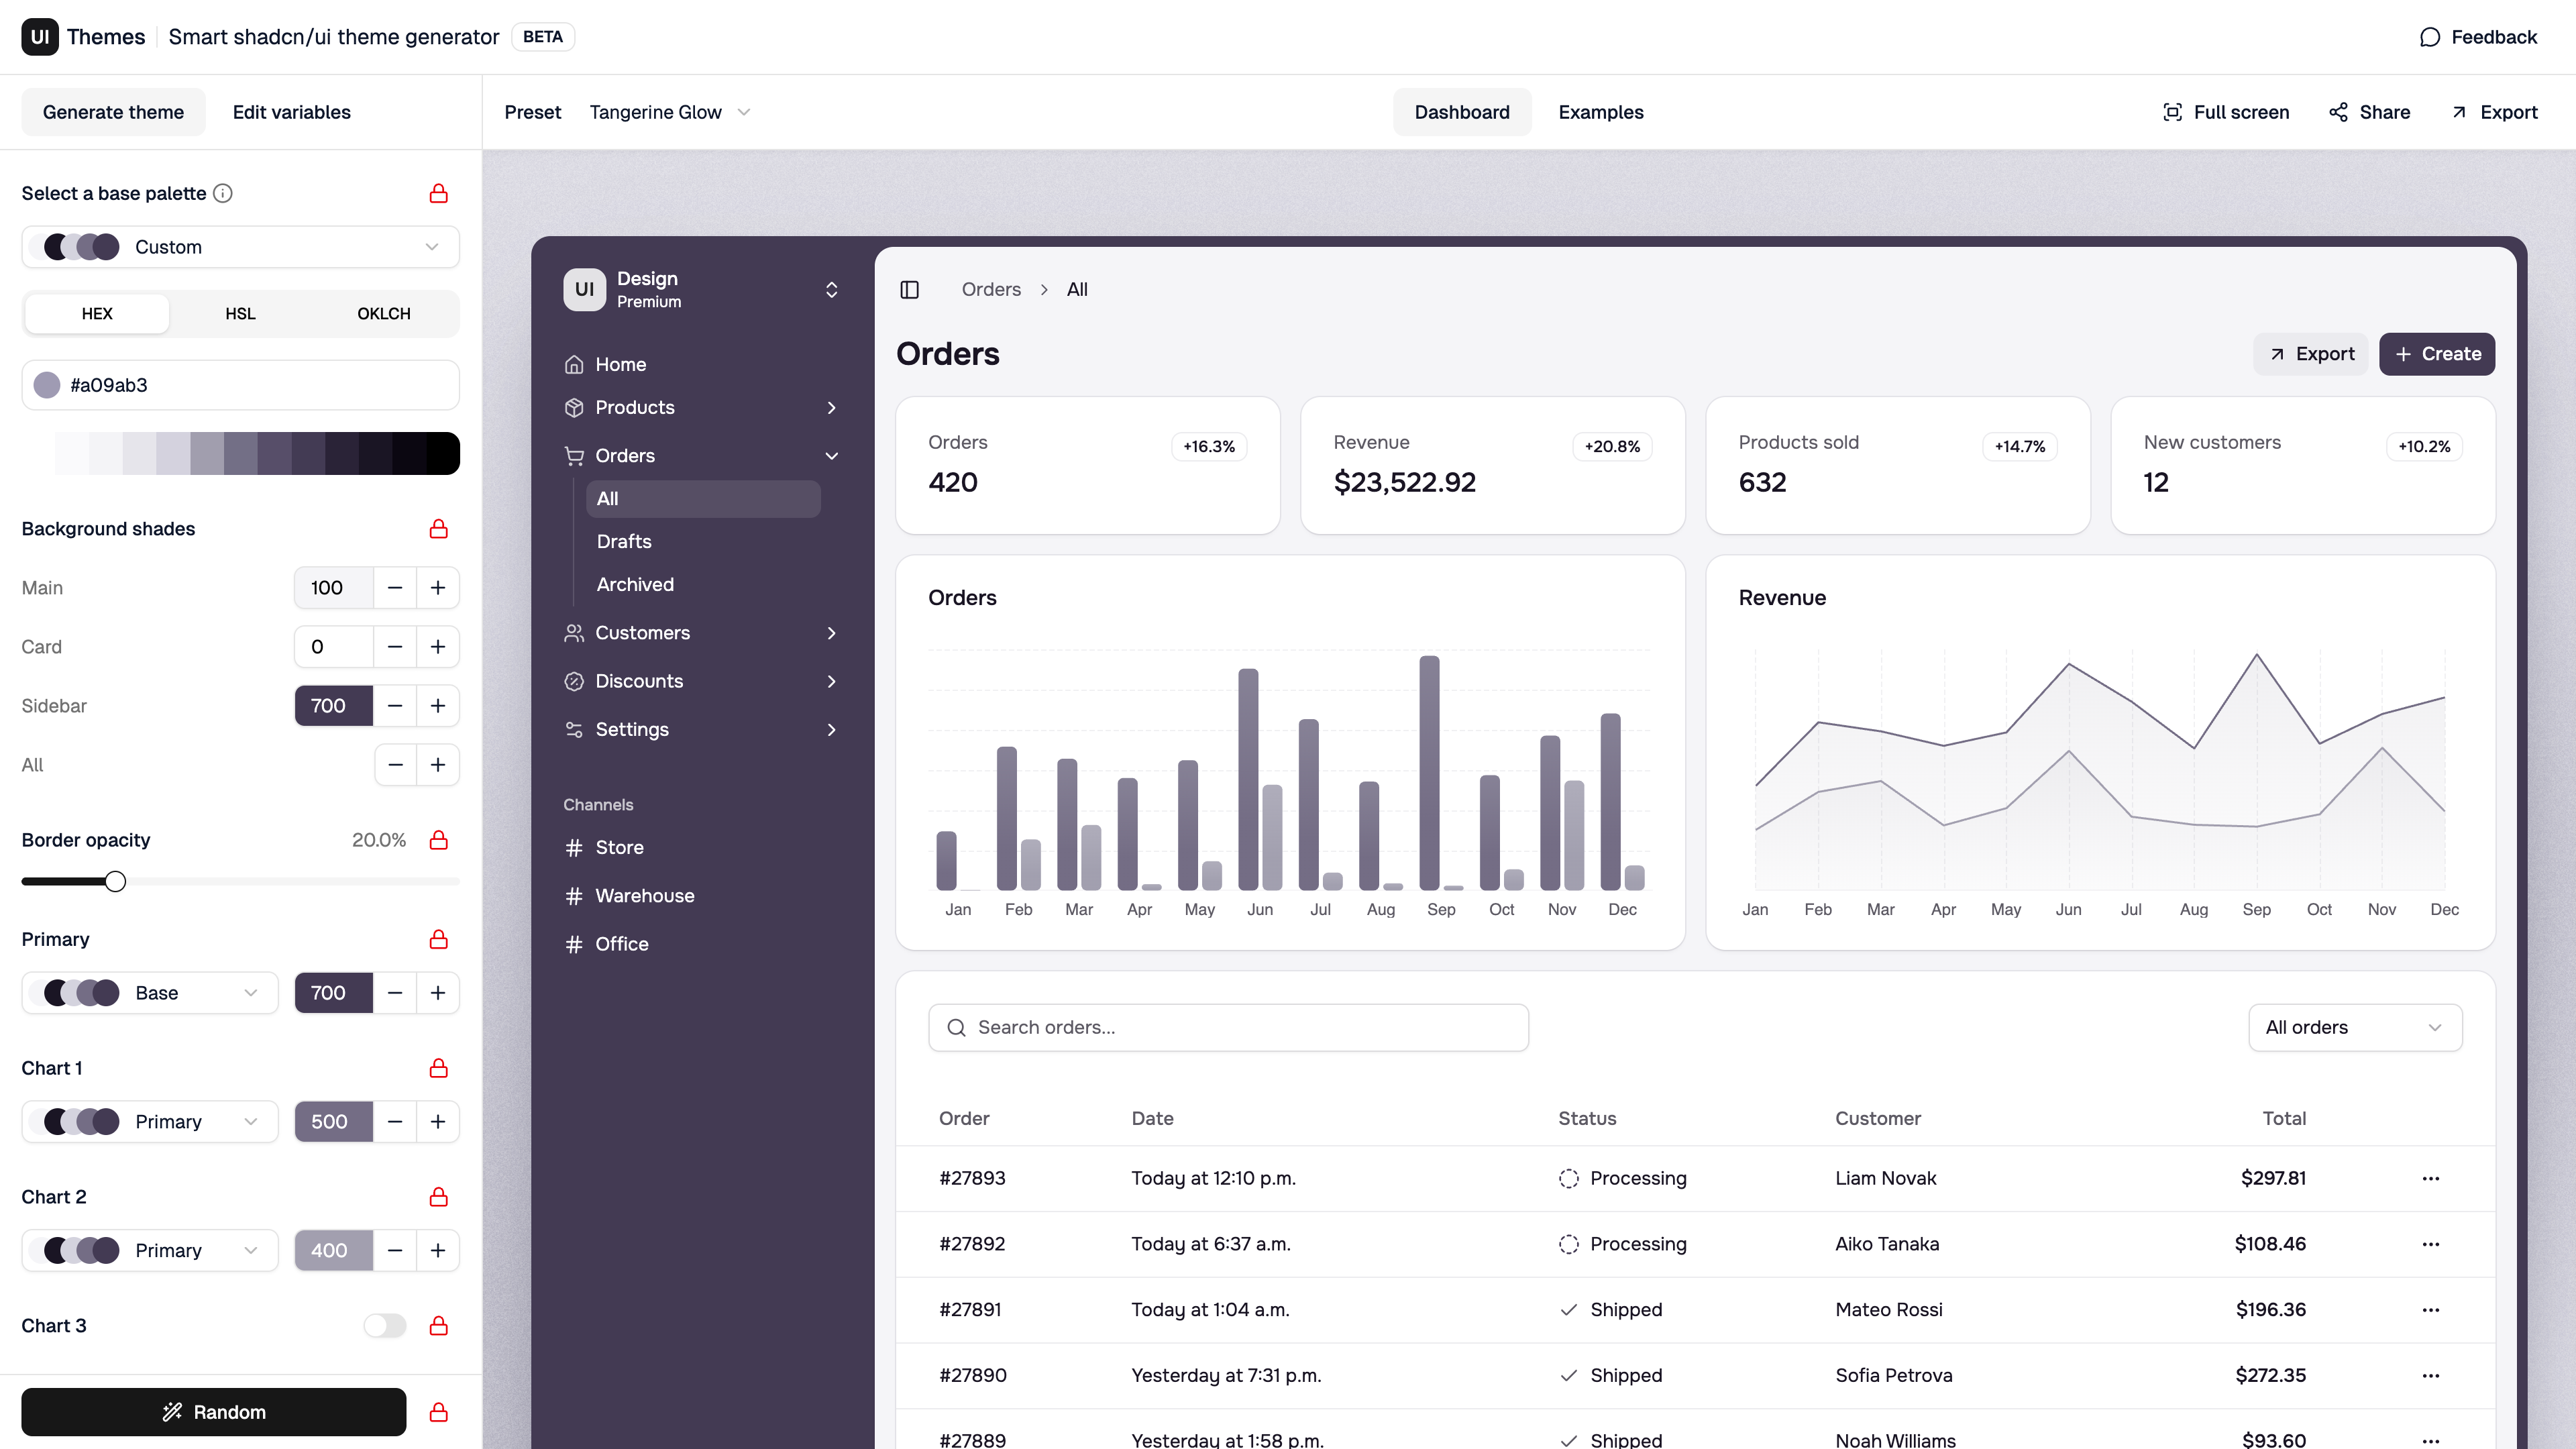Click the Warehouse channel icon
The width and height of the screenshot is (2576, 1449).
click(573, 895)
